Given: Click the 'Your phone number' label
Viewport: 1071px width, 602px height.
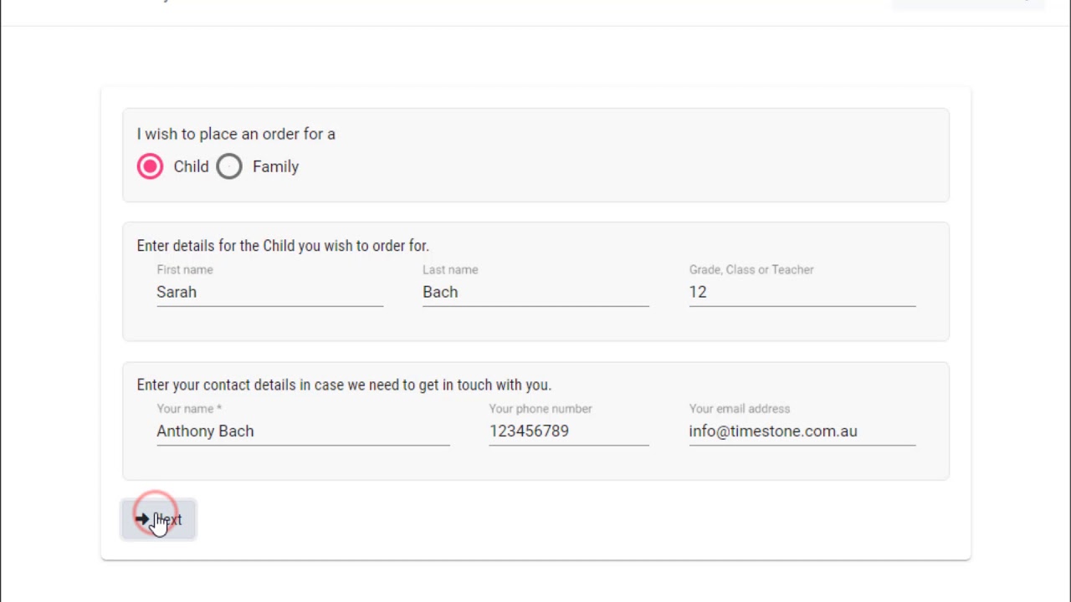Looking at the screenshot, I should click(x=541, y=409).
